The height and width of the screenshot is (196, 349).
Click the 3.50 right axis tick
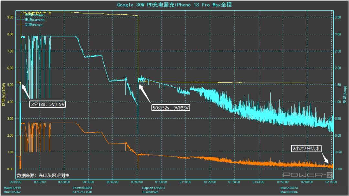pyautogui.click(x=338, y=17)
